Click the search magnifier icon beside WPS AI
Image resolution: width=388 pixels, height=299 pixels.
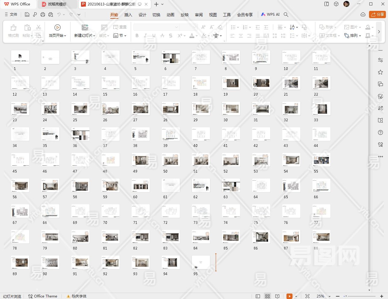coord(286,14)
